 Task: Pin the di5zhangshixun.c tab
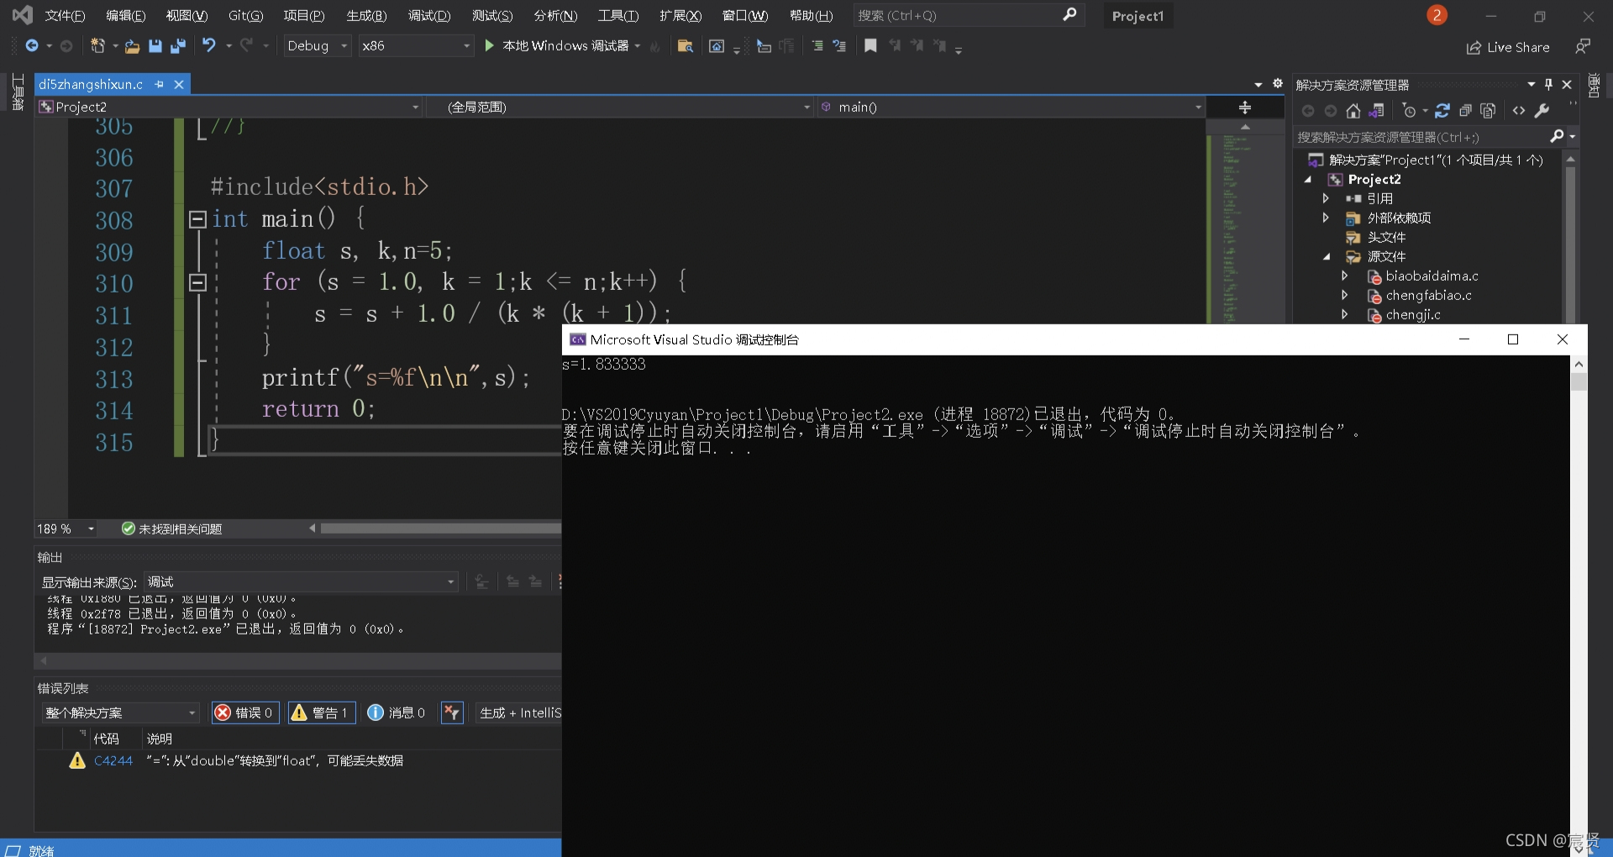(160, 84)
